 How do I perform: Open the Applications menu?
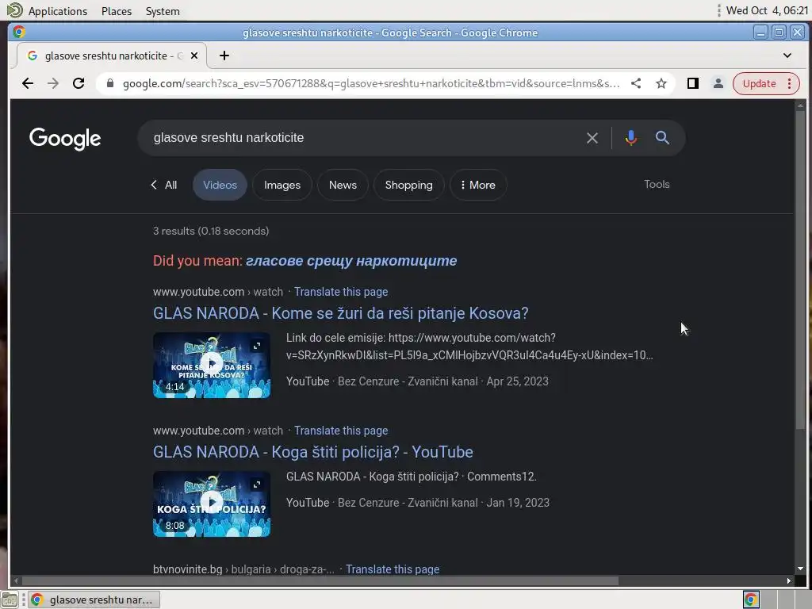tap(57, 11)
